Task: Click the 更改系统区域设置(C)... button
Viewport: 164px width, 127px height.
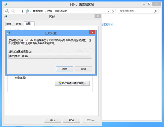Action: pyautogui.click(x=72, y=83)
